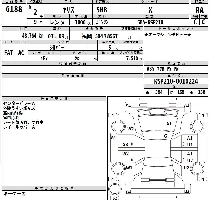Select the chassis number KSP210-0010224

tap(176, 81)
